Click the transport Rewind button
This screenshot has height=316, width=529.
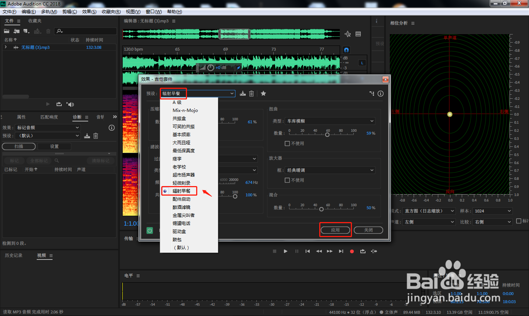coord(319,251)
